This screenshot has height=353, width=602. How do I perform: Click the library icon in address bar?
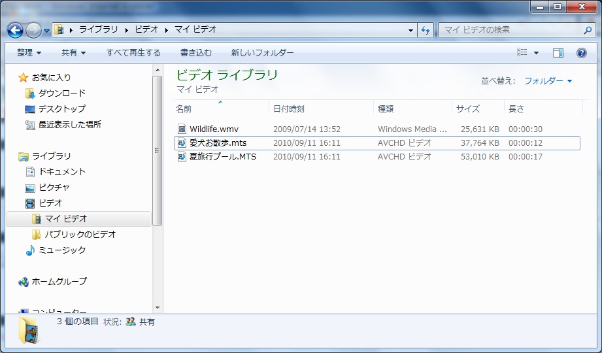(x=59, y=29)
